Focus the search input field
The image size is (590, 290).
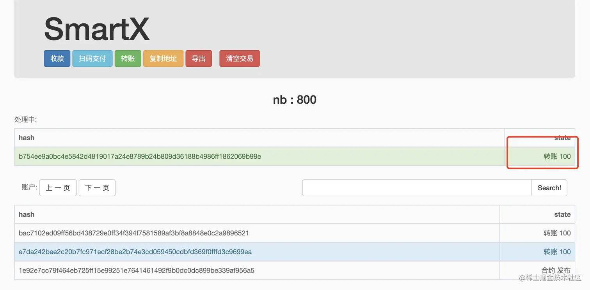pyautogui.click(x=417, y=188)
